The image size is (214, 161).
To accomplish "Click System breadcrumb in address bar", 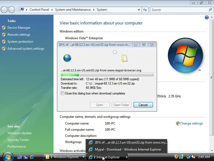I will (102, 10).
